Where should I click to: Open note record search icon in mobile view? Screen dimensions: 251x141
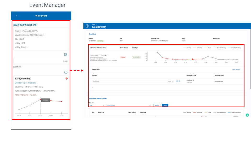66,55
